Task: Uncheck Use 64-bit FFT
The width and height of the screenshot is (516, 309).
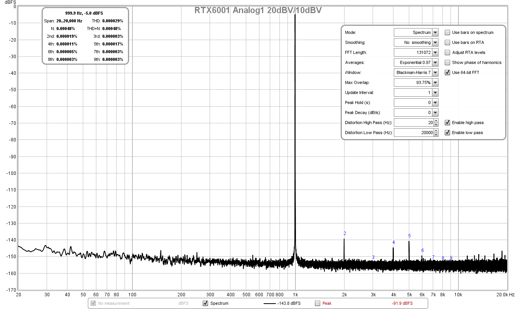Action: tap(447, 72)
